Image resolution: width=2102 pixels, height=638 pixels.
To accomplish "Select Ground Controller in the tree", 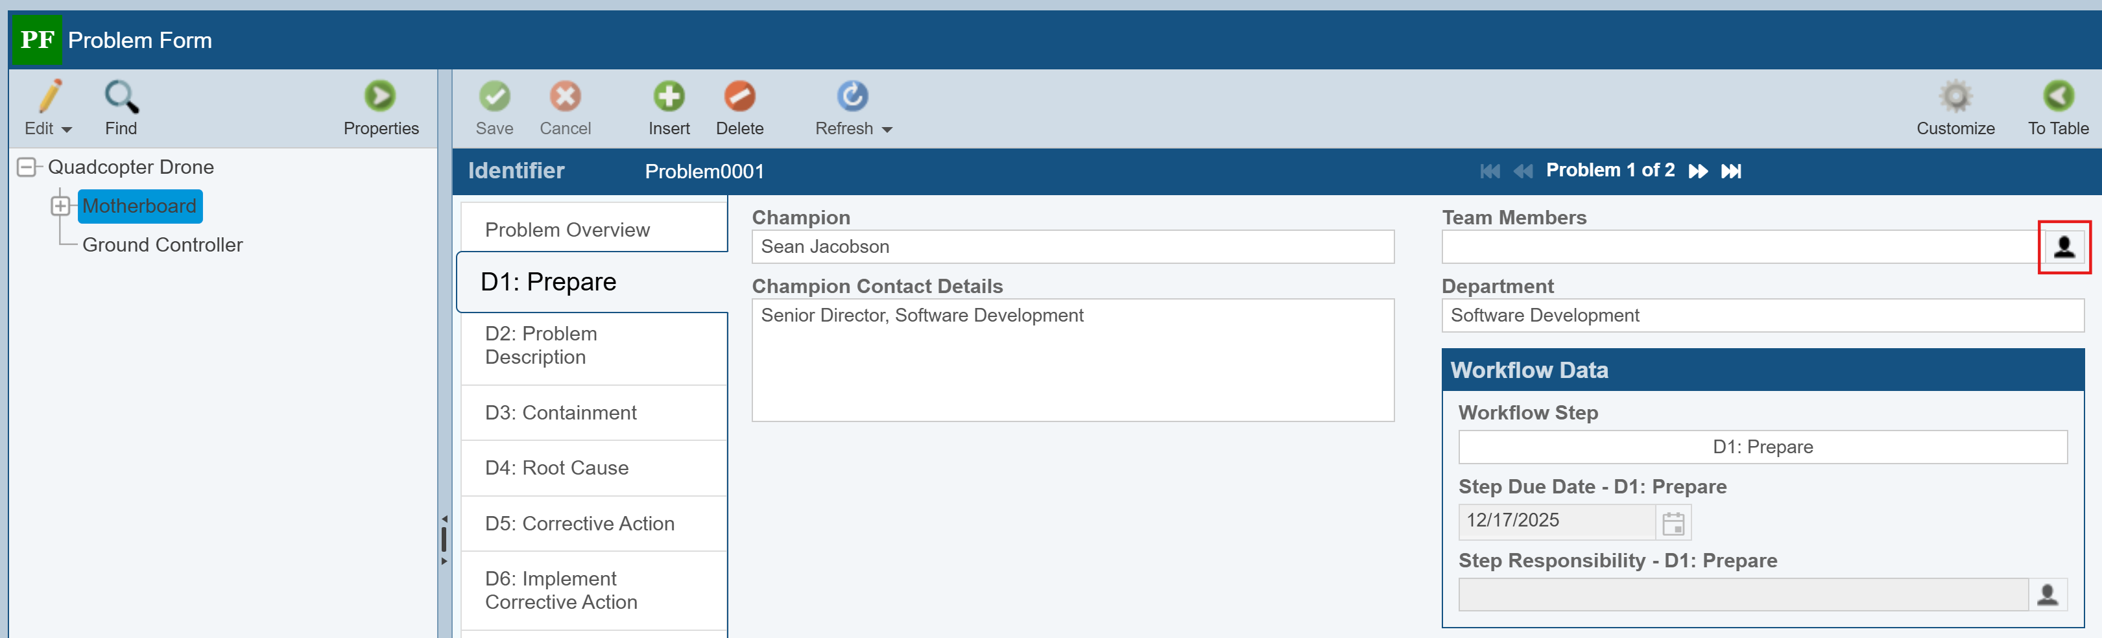I will tap(162, 246).
